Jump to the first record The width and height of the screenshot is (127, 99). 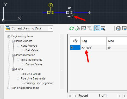tap(70, 96)
